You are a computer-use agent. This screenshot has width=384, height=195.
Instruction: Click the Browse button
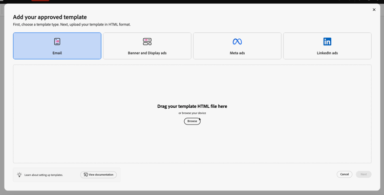coord(192,121)
